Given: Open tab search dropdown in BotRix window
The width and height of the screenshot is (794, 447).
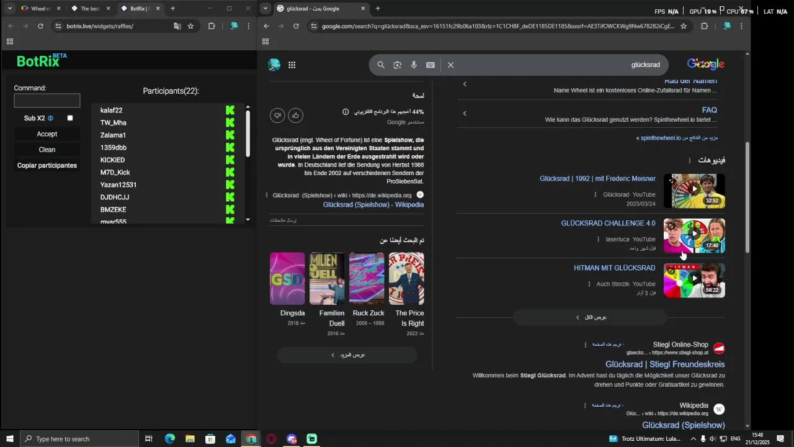Looking at the screenshot, I should click(10, 9).
